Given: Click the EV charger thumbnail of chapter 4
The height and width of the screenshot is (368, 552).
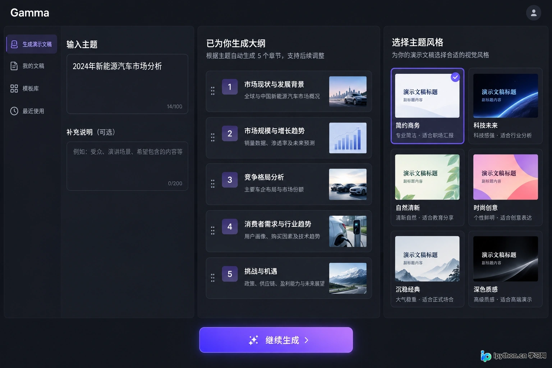Looking at the screenshot, I should point(348,231).
